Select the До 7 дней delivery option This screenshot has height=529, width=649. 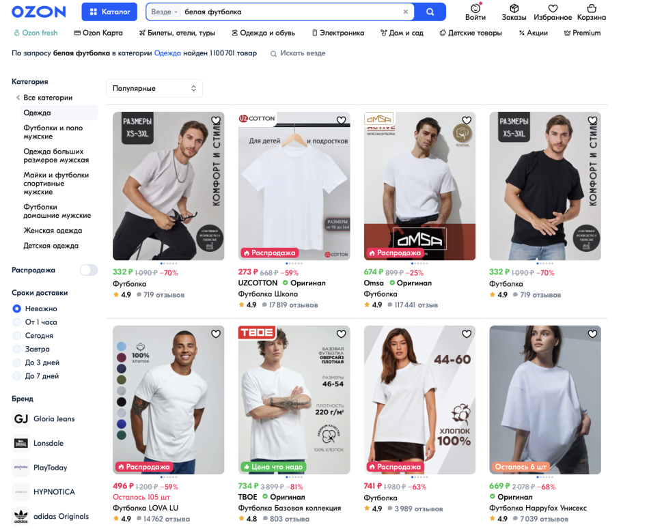pos(16,376)
